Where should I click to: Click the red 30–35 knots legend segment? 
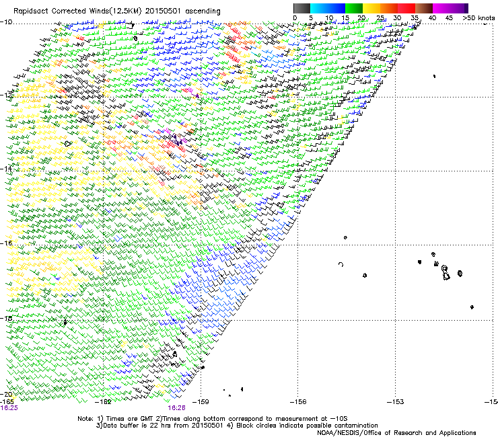click(406, 8)
